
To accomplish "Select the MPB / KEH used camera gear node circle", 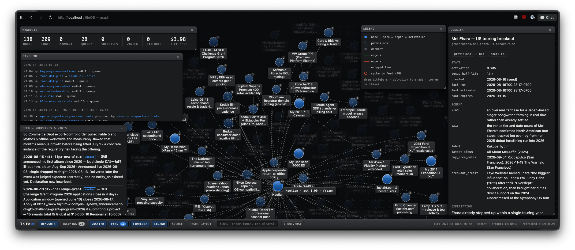I will coord(221,70).
